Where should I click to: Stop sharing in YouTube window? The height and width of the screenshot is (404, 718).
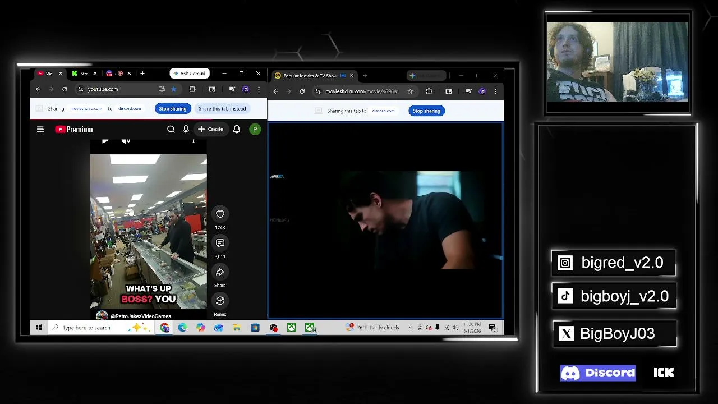pos(173,109)
